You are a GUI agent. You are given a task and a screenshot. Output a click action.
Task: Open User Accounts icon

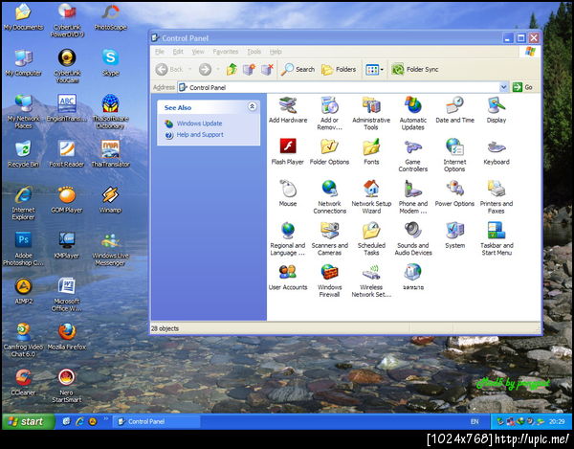pos(288,277)
